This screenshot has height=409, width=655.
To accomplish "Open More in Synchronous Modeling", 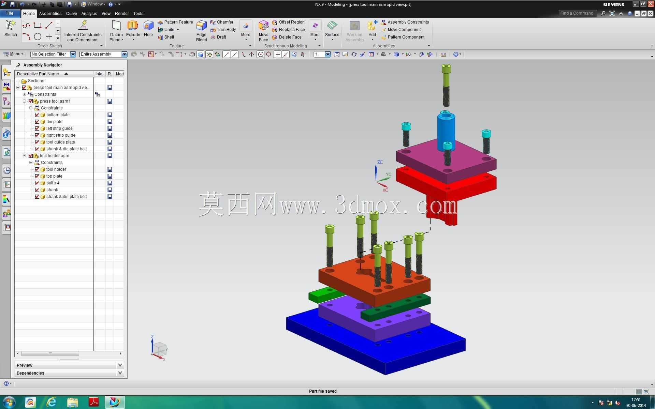I will pyautogui.click(x=315, y=31).
